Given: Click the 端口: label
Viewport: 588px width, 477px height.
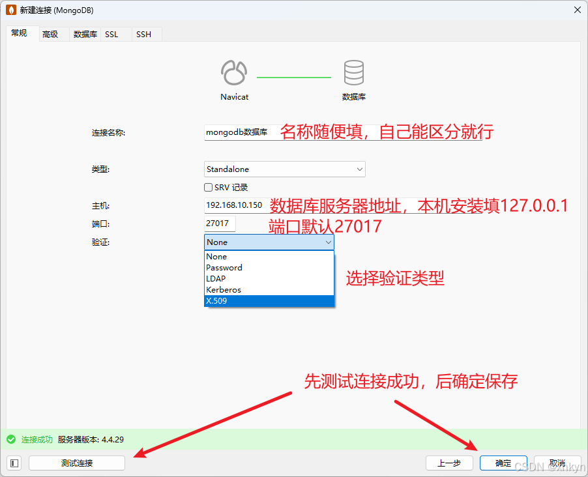Looking at the screenshot, I should pyautogui.click(x=100, y=224).
